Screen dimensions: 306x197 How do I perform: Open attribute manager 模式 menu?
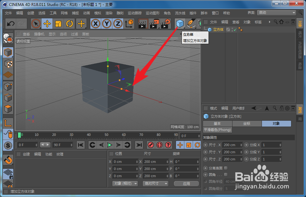point(213,108)
